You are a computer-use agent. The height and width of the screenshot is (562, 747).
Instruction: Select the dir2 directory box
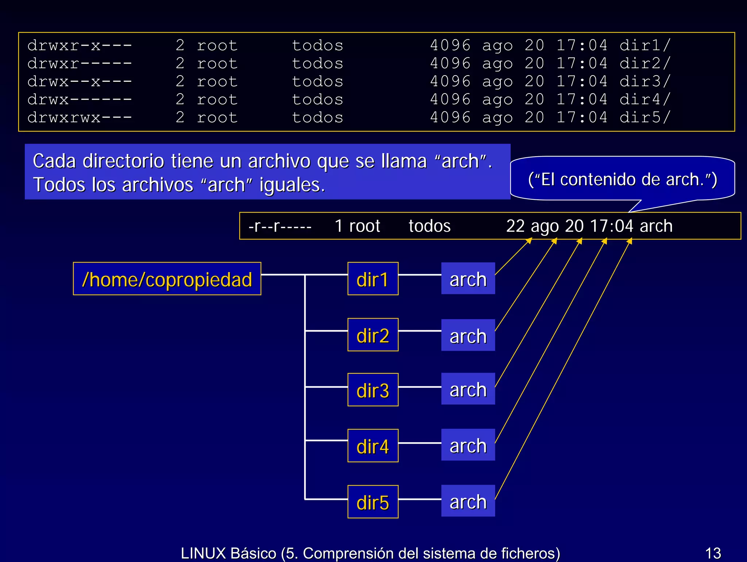[x=373, y=334]
